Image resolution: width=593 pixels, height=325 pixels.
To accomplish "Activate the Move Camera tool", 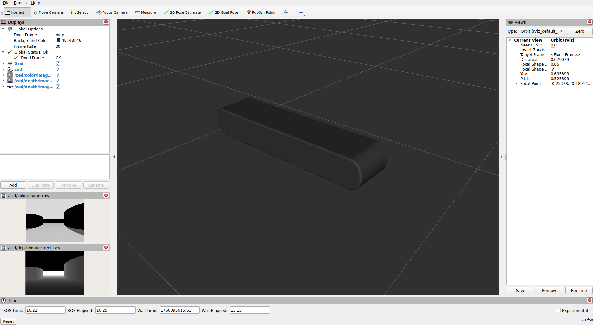I will pos(48,13).
